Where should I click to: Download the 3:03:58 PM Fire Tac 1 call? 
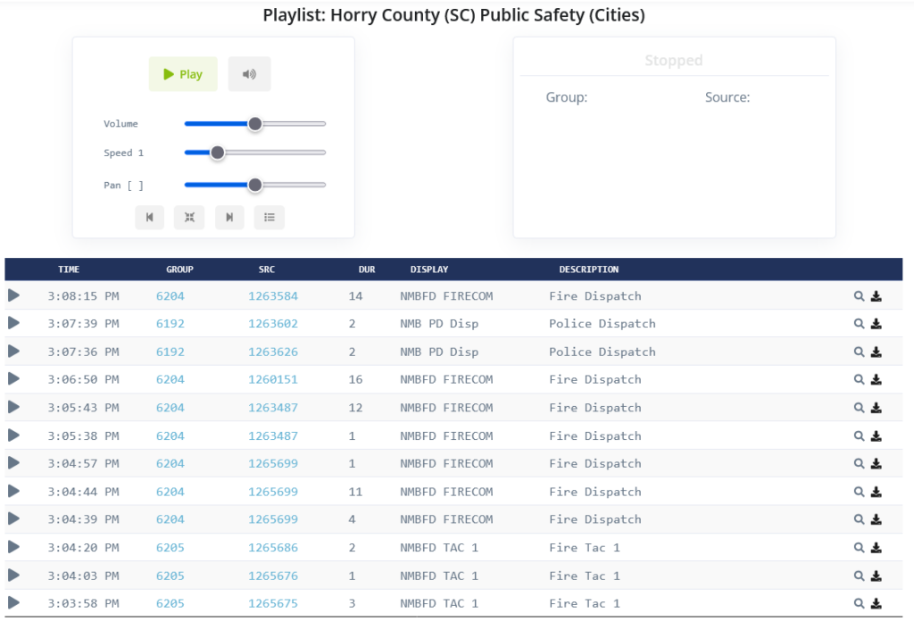(x=877, y=604)
